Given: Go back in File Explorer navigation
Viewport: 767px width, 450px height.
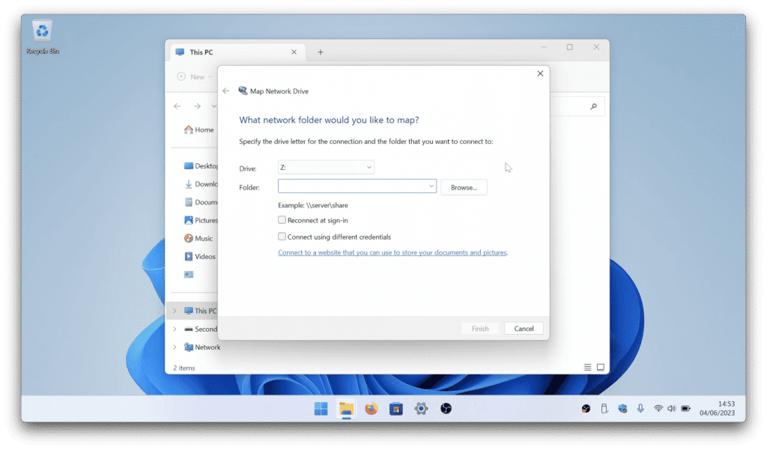Looking at the screenshot, I should pos(178,106).
